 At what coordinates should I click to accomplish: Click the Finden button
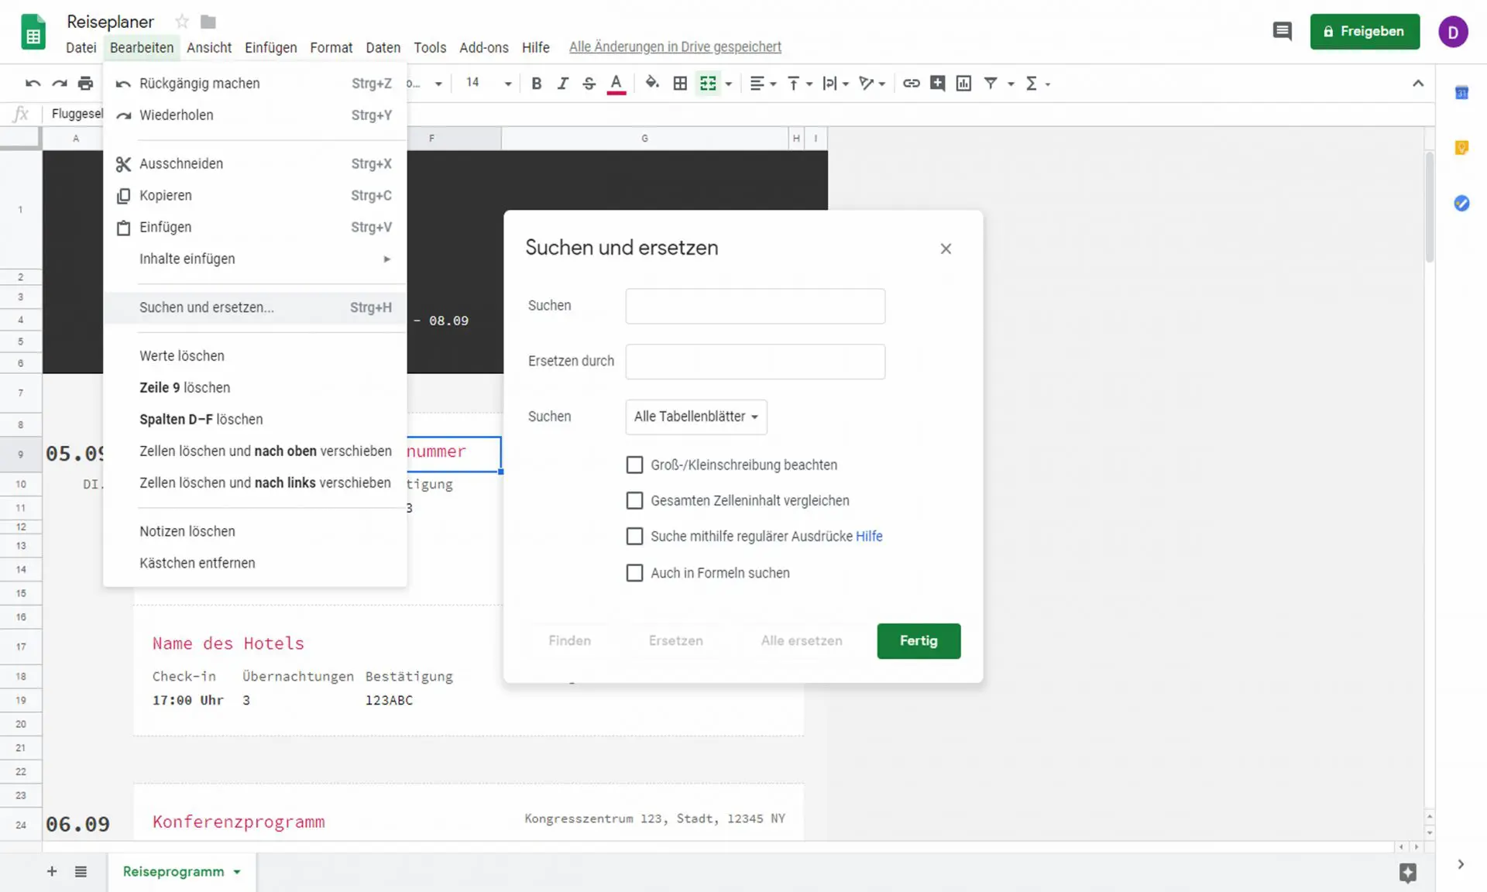tap(569, 641)
